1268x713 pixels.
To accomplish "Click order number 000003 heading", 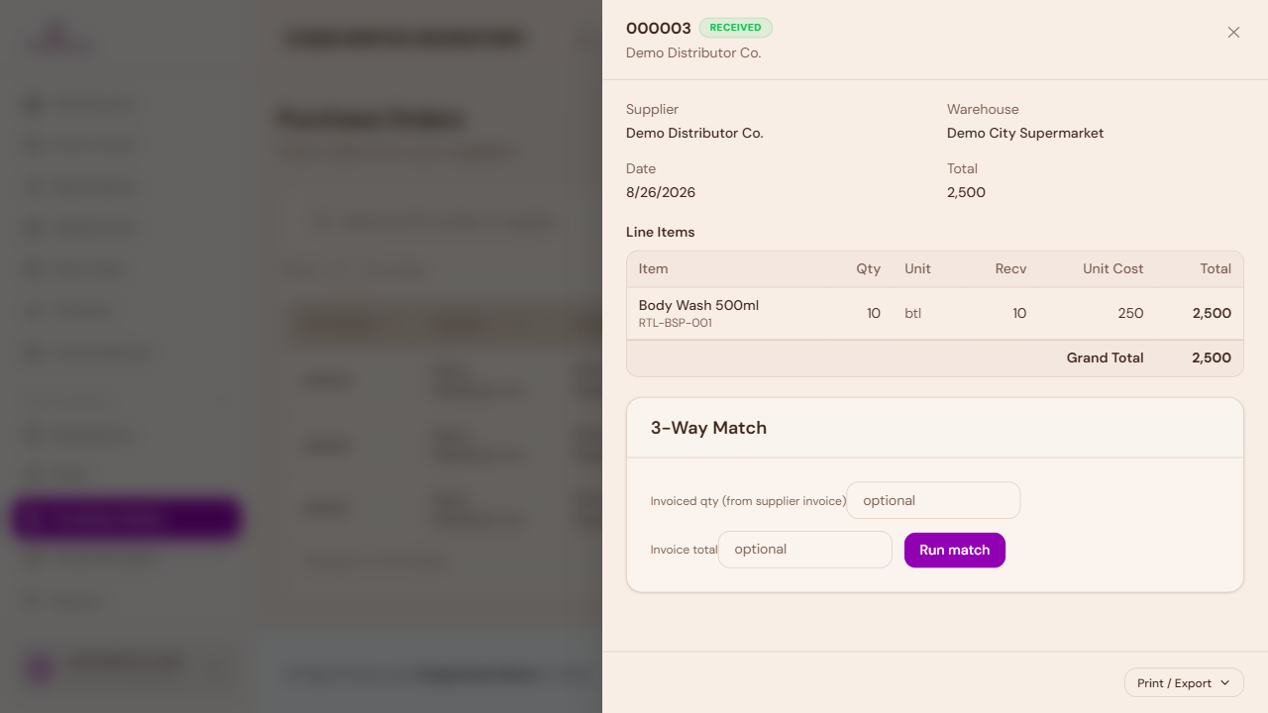I will pyautogui.click(x=659, y=29).
